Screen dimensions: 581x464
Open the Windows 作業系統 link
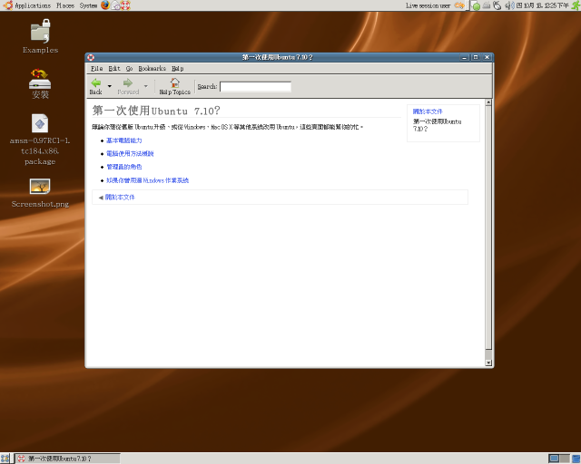pos(147,180)
